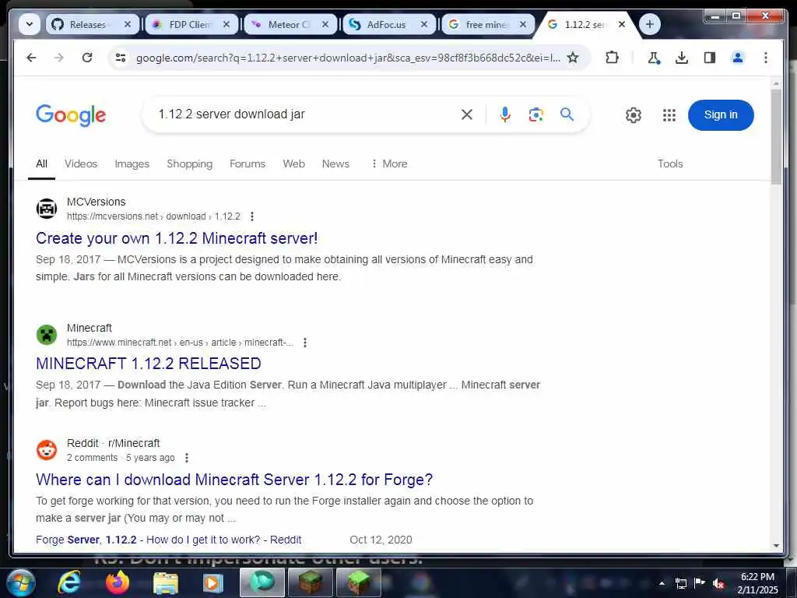Launch Internet Explorer from taskbar
Image resolution: width=797 pixels, height=598 pixels.
coord(69,582)
